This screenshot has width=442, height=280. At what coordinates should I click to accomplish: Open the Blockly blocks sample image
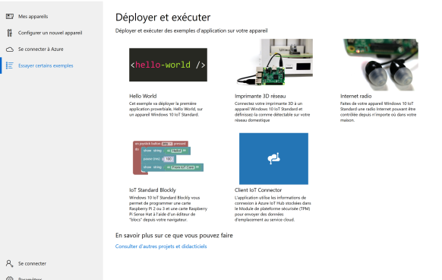(x=168, y=157)
